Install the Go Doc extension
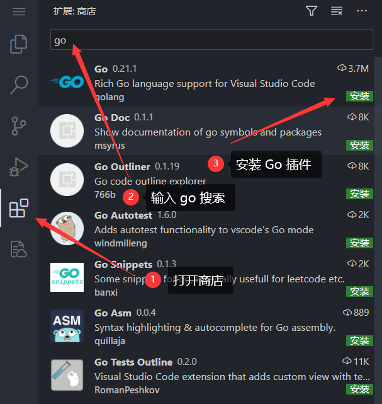Image resolution: width=382 pixels, height=404 pixels. [x=359, y=146]
